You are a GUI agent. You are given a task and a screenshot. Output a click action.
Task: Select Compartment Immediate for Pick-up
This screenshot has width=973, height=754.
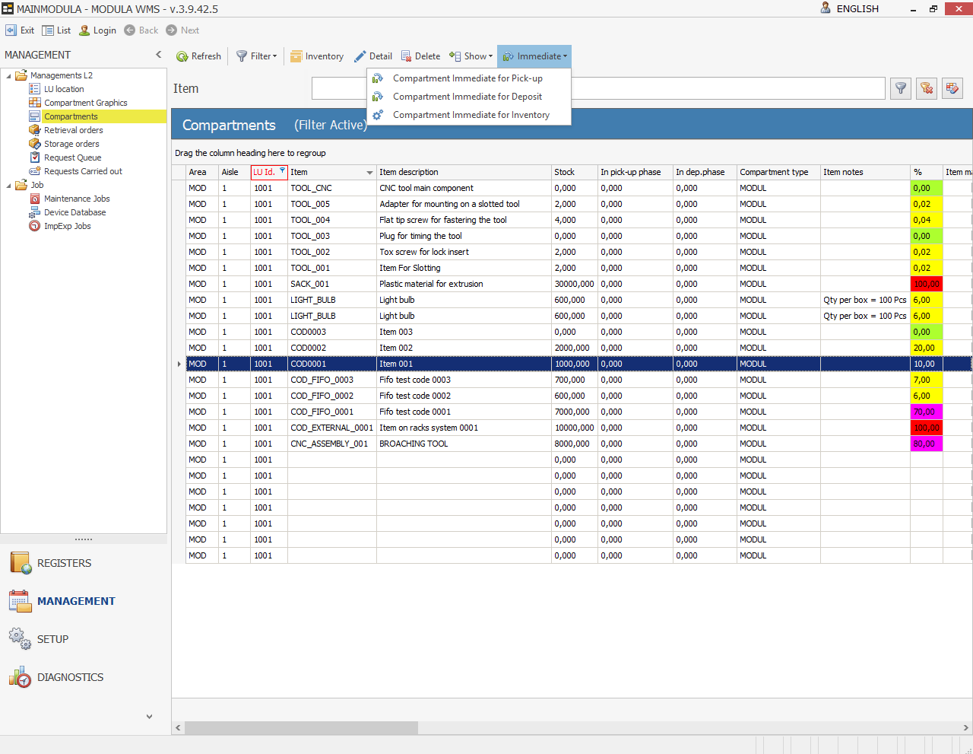tap(467, 78)
